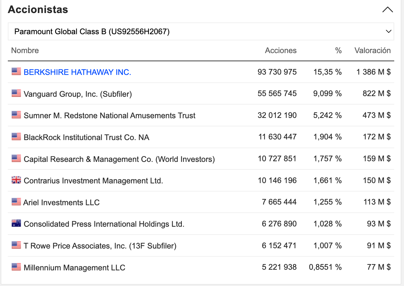Select Vanguard Group, Inc. (Subfiler) name
Screen dimensions: 404x286
point(78,94)
